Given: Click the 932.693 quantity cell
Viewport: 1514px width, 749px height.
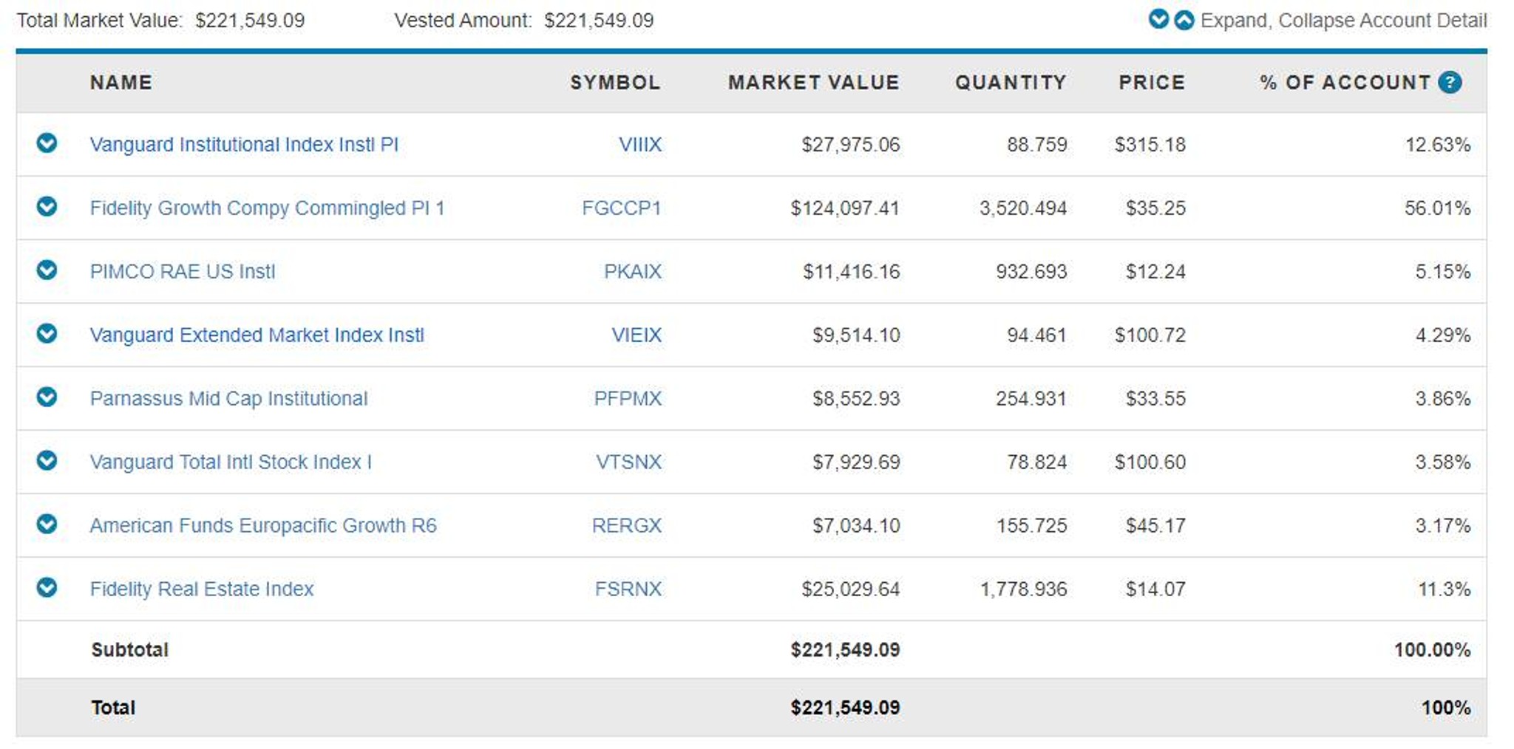Looking at the screenshot, I should tap(1031, 271).
